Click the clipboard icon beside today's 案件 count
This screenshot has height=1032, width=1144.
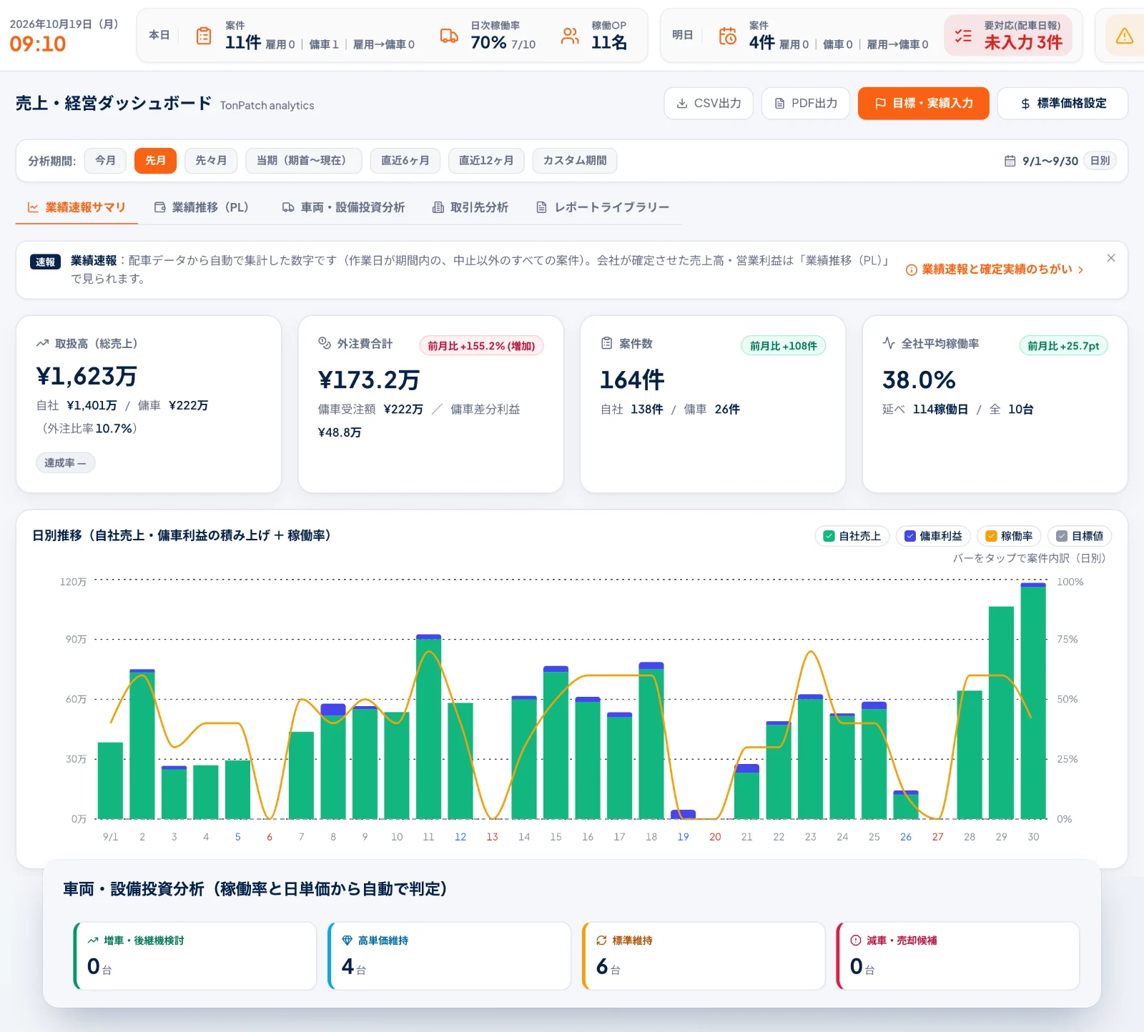(204, 36)
